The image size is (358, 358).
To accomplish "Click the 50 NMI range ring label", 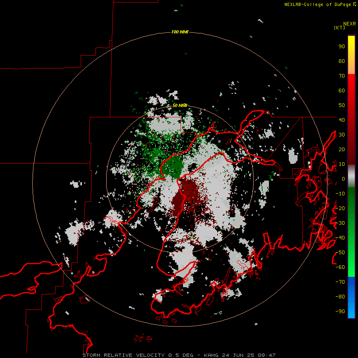I will point(180,105).
